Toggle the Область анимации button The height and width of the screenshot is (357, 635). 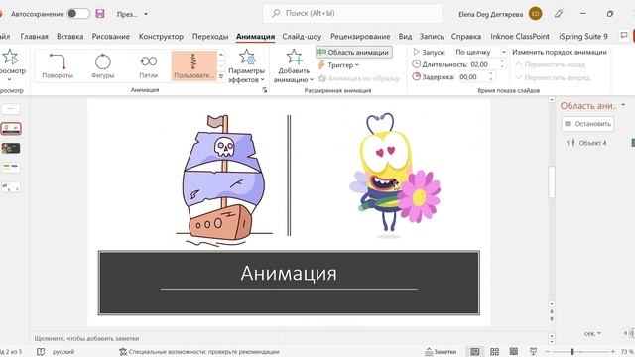coord(354,52)
